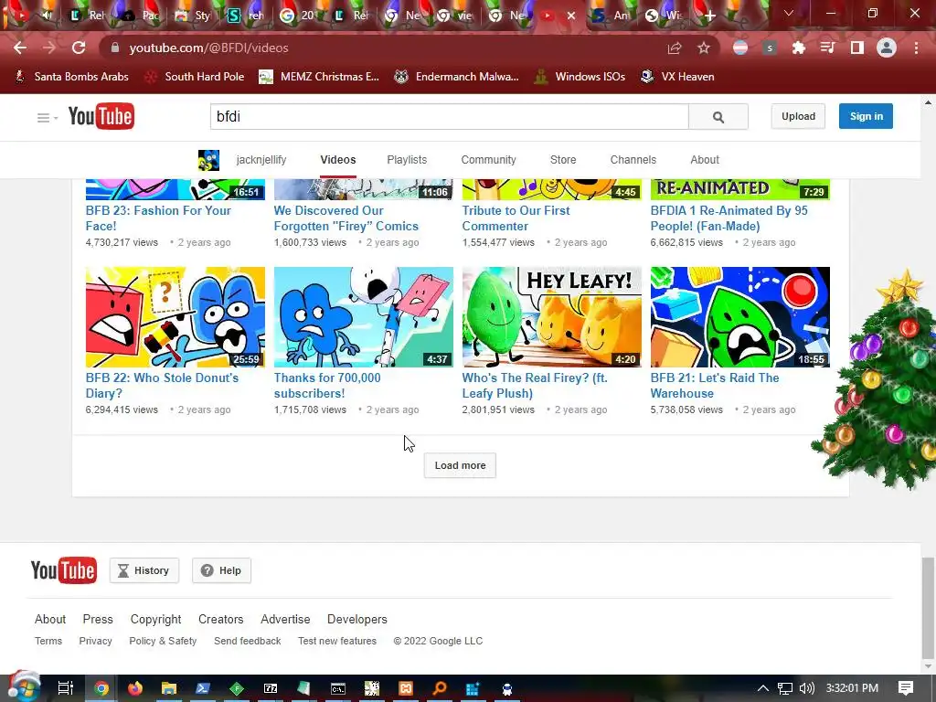Click the jacknjellify channel avatar
The height and width of the screenshot is (702, 936).
coord(209,160)
